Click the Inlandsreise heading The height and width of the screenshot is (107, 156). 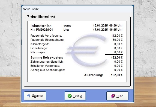[x=41, y=26]
